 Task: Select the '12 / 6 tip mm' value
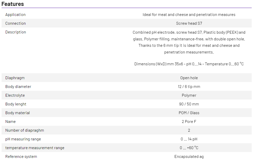click(x=189, y=87)
